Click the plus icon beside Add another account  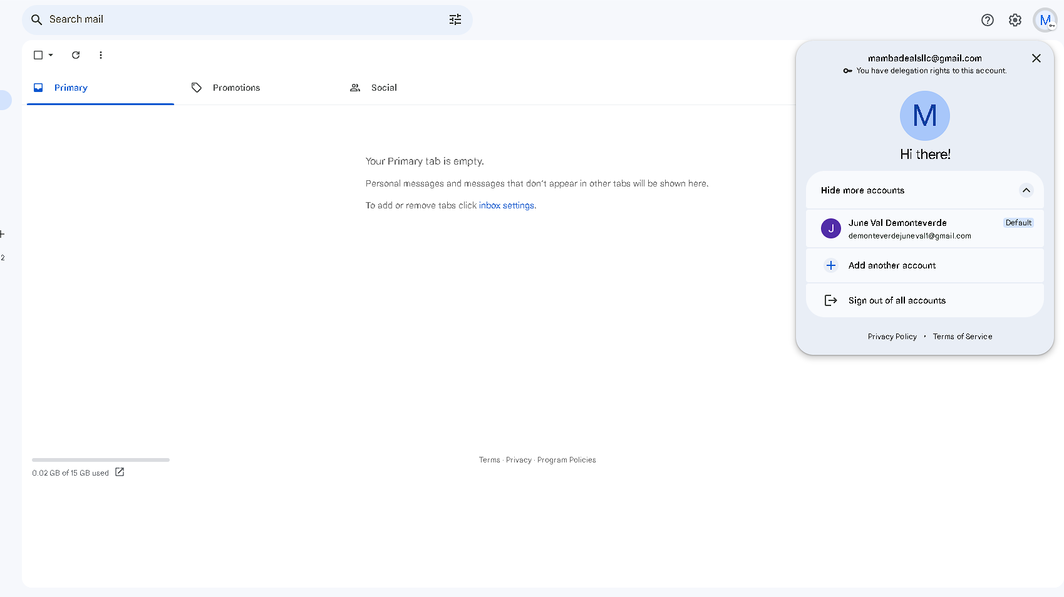tap(831, 265)
